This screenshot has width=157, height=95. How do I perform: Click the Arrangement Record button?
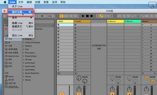pyautogui.click(x=91, y=16)
